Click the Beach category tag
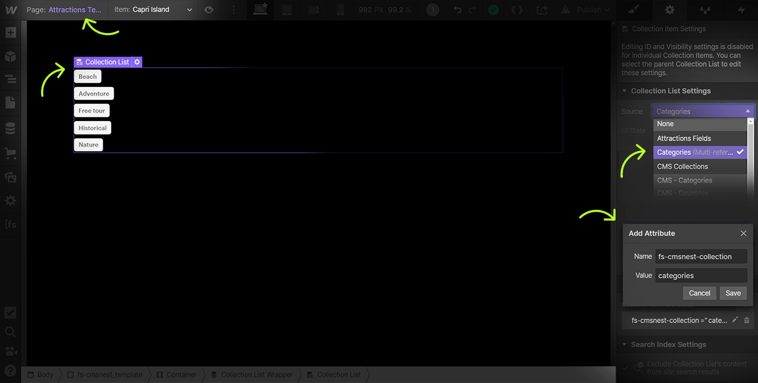Viewport: 758px width, 383px height. tap(87, 76)
